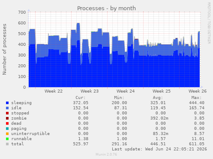Click the dead legend color swatch
The image size is (213, 159).
point(7,123)
